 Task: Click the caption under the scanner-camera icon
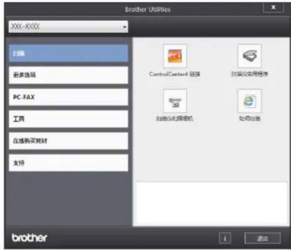(175, 119)
